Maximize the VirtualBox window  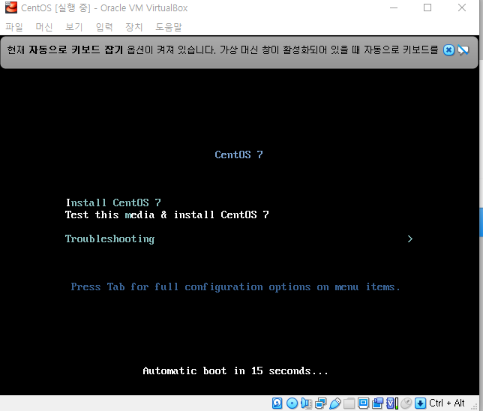pos(427,7)
